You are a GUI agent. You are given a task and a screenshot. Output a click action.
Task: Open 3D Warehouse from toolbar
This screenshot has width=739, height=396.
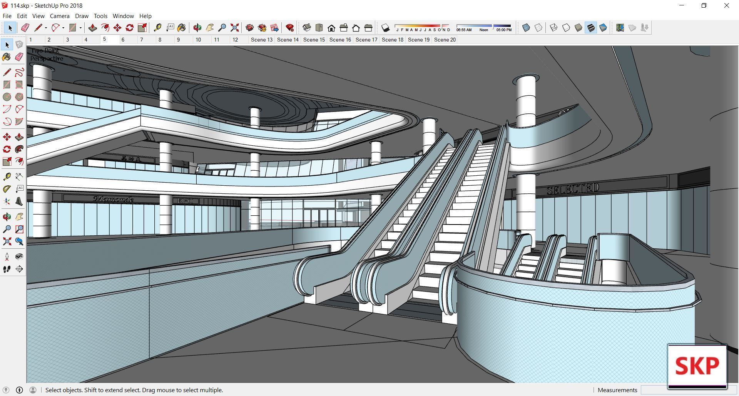[x=249, y=28]
